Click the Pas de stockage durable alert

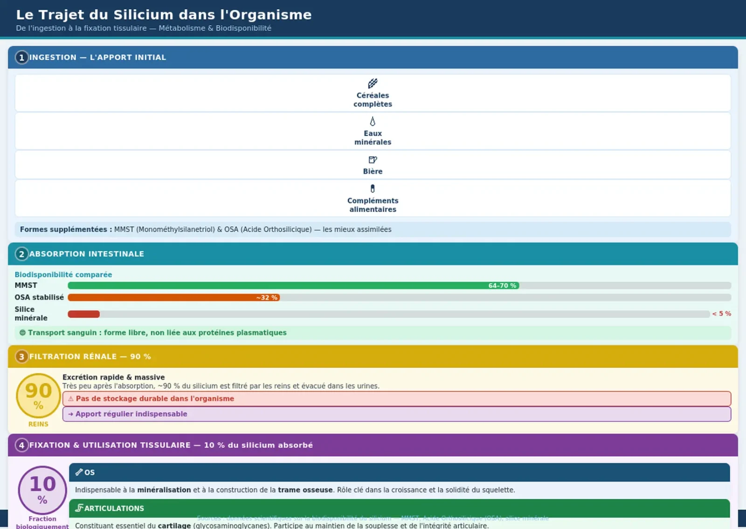397,399
